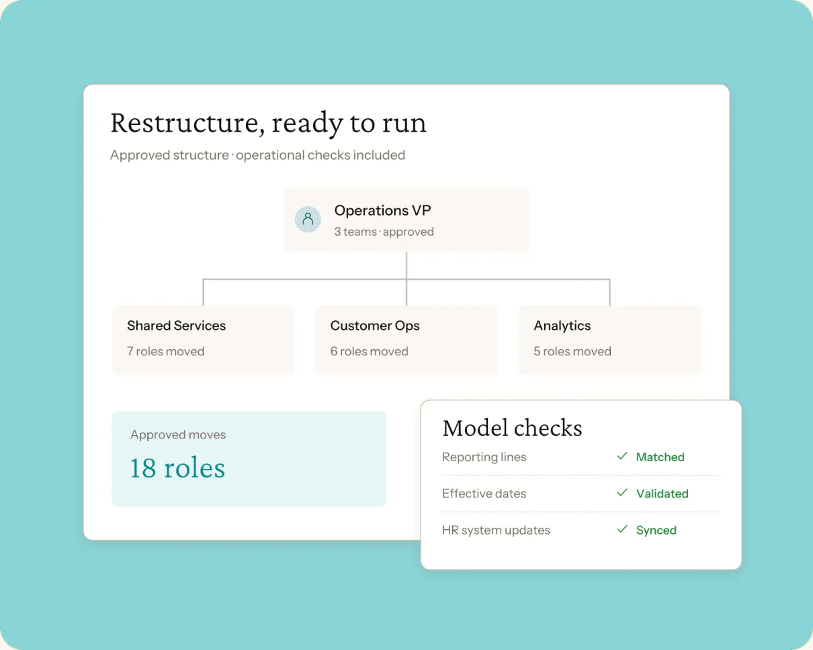The width and height of the screenshot is (813, 650).
Task: Select the Operations VP node title
Action: click(382, 210)
